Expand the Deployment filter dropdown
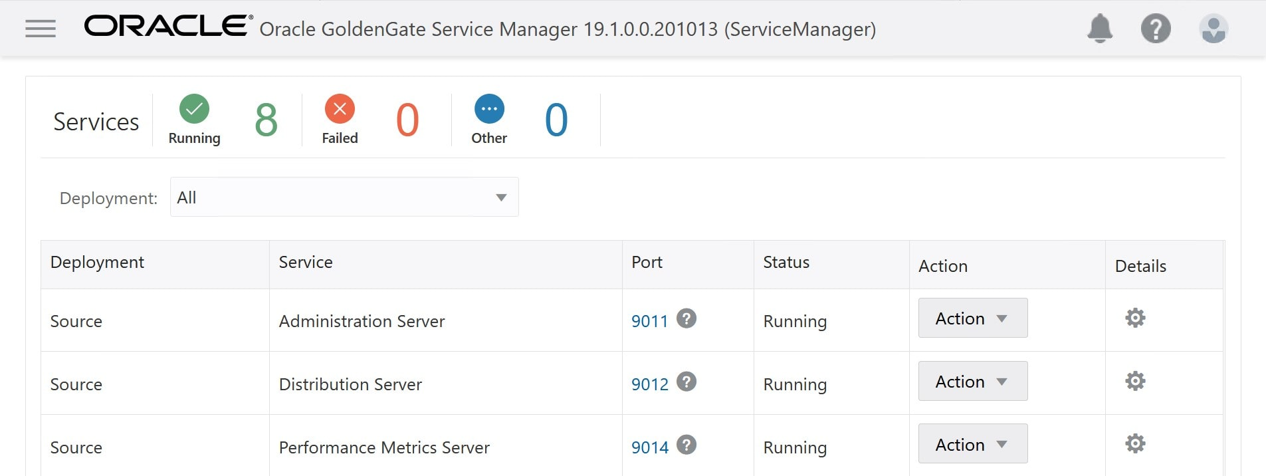 (344, 197)
